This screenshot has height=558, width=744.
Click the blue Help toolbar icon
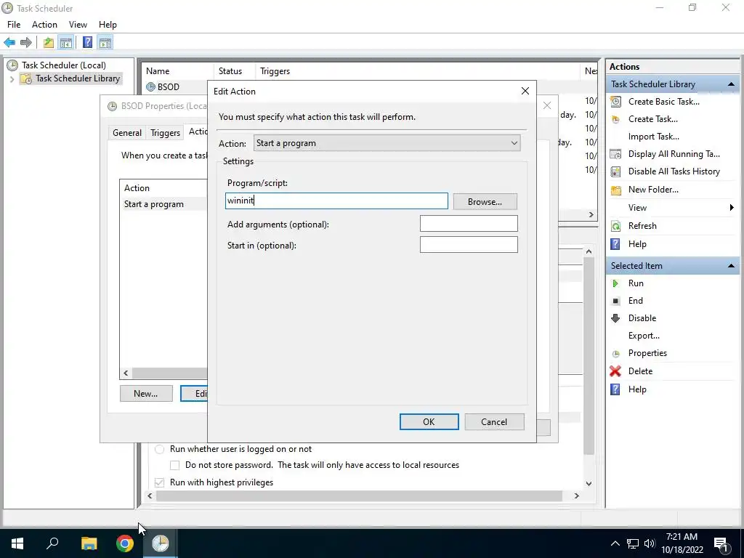(87, 43)
